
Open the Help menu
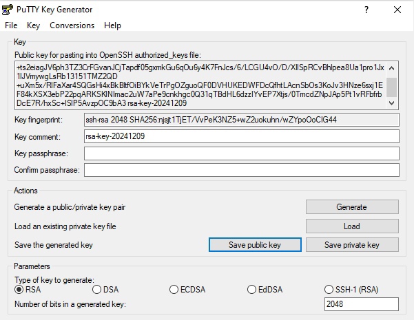pyautogui.click(x=112, y=25)
